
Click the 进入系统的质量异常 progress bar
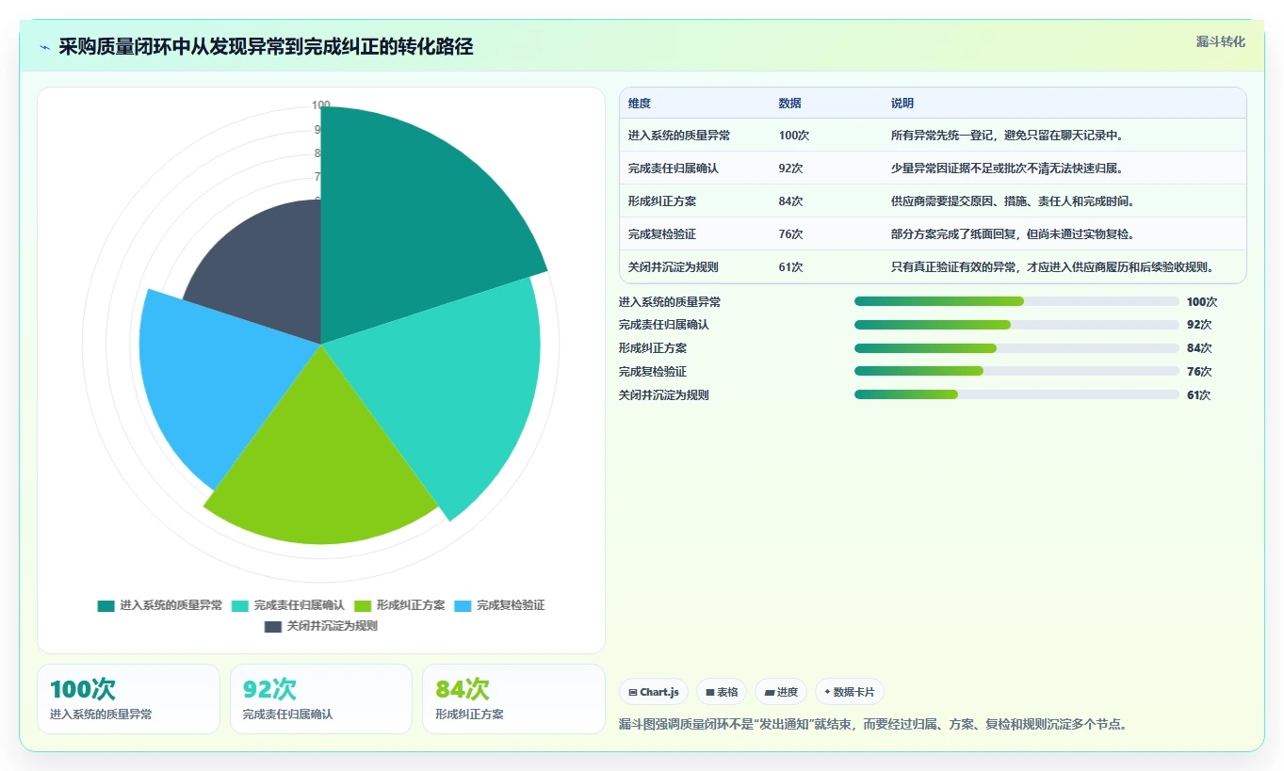click(x=1016, y=301)
